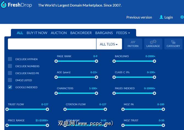184x130 pixels.
Task: Switch to the BUY IT NOW tab
Action: 37,33
